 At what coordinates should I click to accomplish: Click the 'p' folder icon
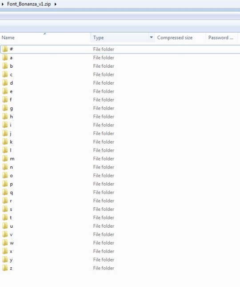(x=5, y=184)
